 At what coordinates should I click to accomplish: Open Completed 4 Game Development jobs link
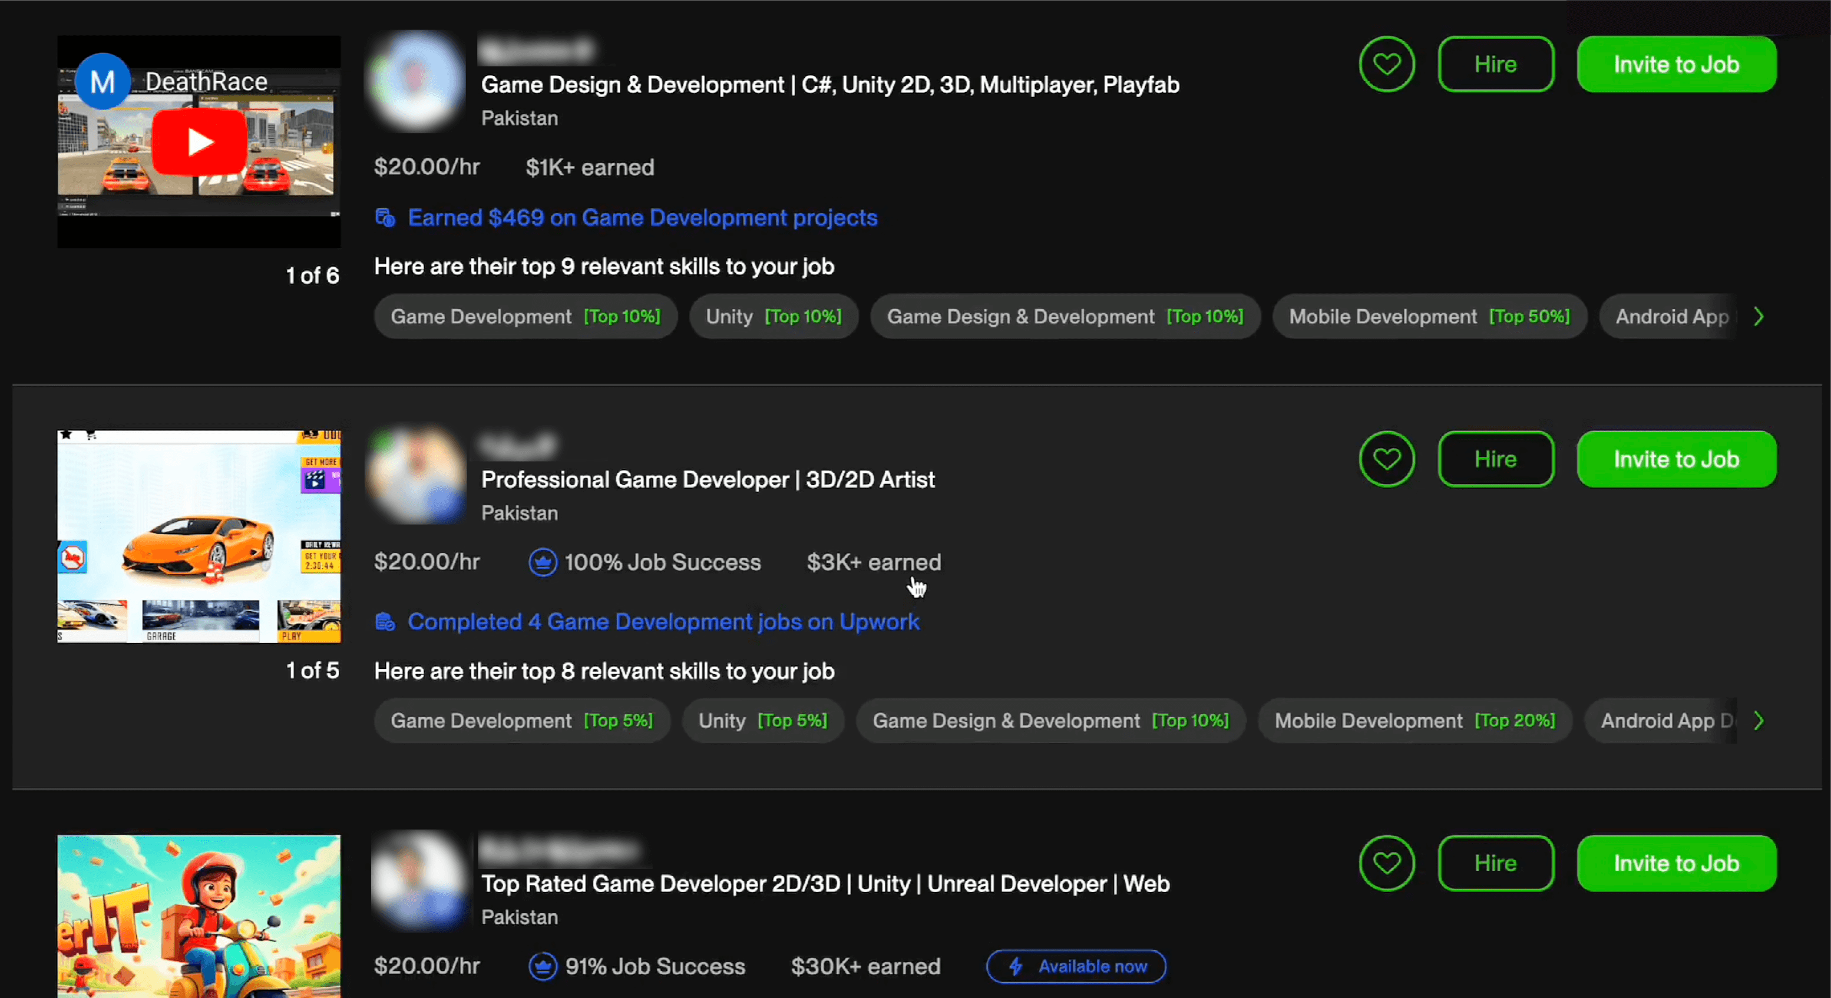662,622
